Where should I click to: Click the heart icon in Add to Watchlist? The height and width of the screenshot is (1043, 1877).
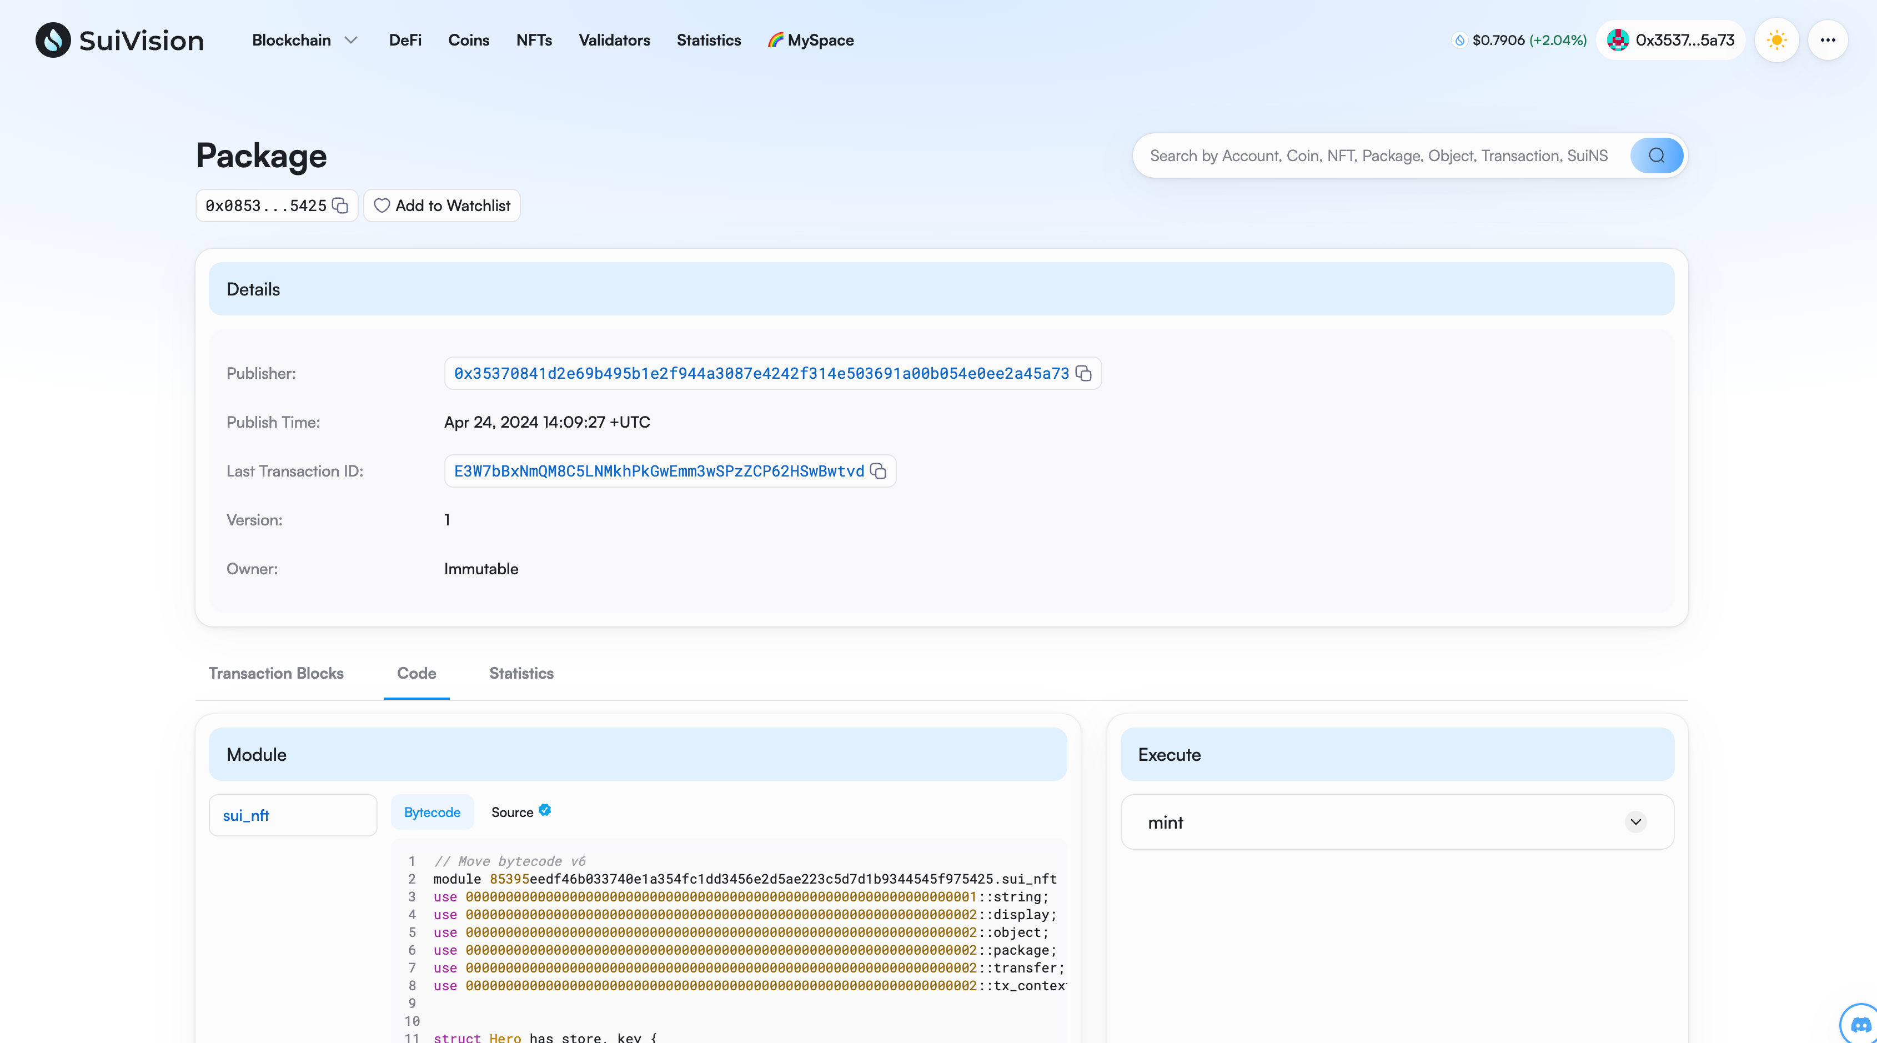[x=382, y=205]
